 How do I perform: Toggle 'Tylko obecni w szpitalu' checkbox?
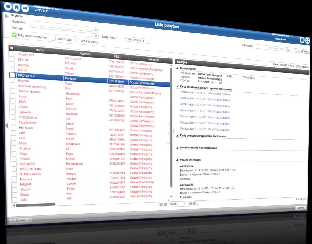(14, 35)
